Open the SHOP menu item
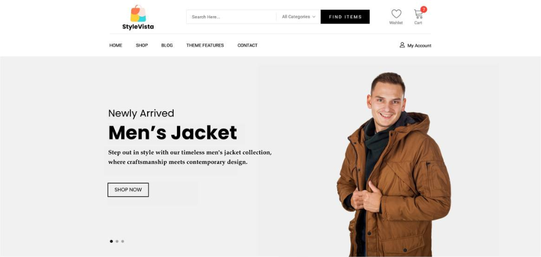The height and width of the screenshot is (257, 541). tap(142, 45)
